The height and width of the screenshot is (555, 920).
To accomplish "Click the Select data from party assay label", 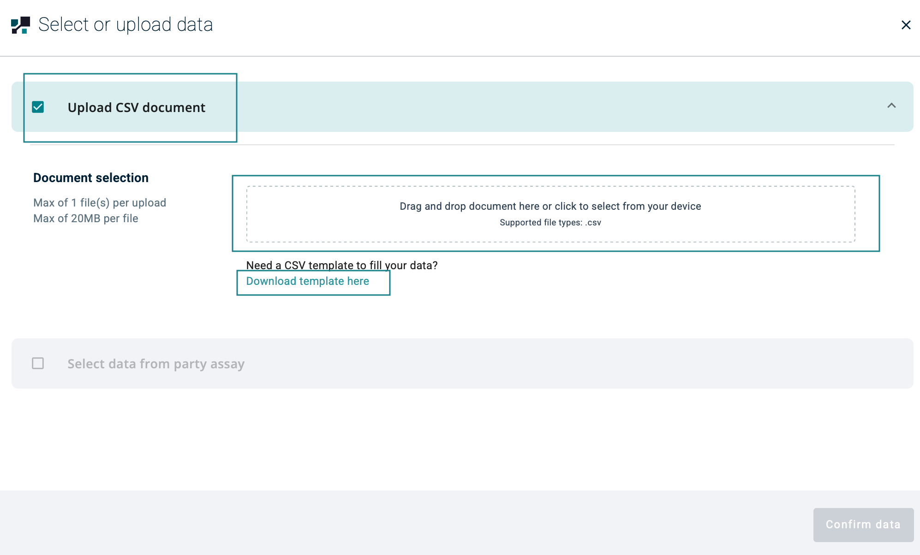I will (156, 364).
